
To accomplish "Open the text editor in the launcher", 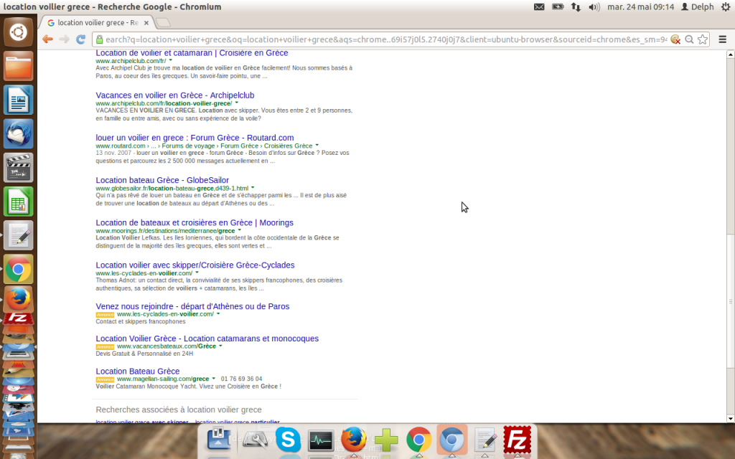I will pyautogui.click(x=18, y=235).
